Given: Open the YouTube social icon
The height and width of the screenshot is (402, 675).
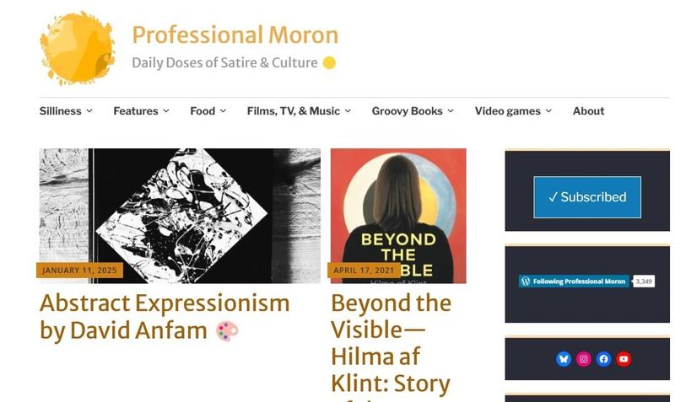Looking at the screenshot, I should 624,359.
